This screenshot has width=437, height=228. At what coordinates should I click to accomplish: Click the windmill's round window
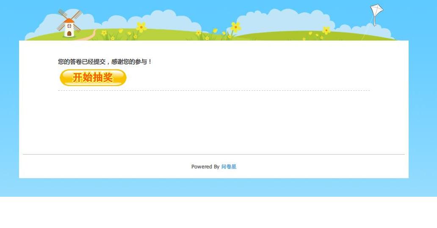[x=69, y=26]
